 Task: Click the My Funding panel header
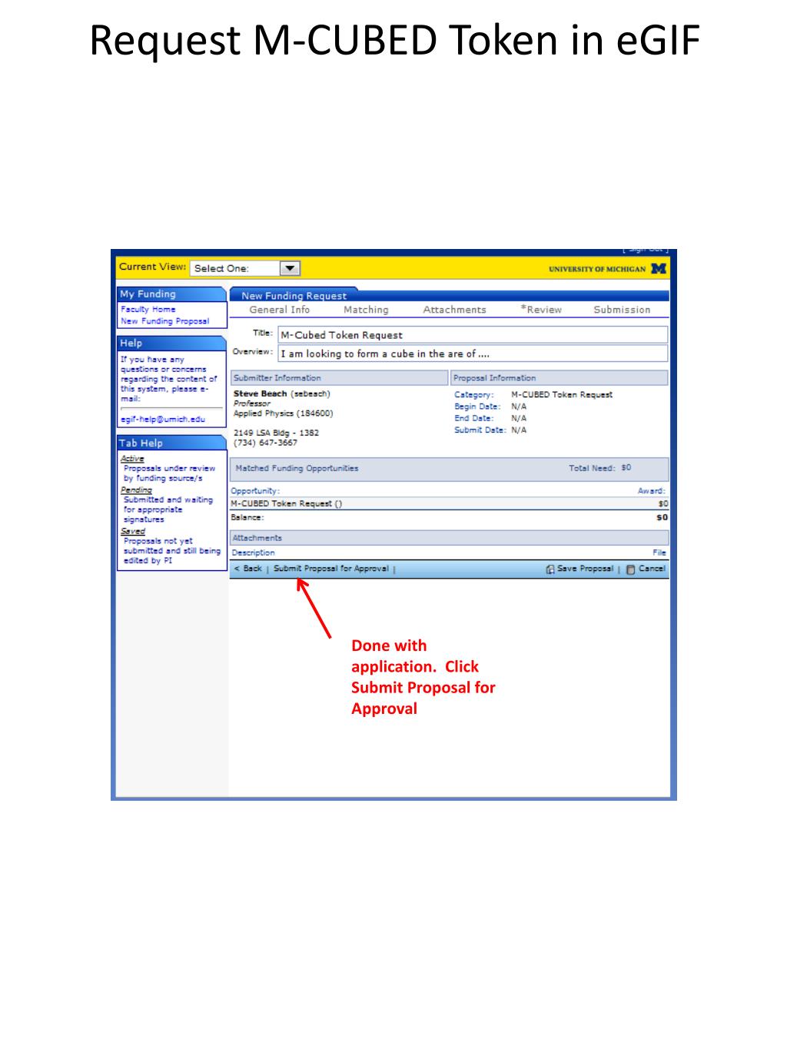[x=171, y=294]
